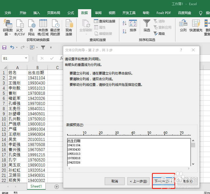This screenshot has width=210, height=194.
Task: Open Advanced filter (高级)
Action: [159, 34]
